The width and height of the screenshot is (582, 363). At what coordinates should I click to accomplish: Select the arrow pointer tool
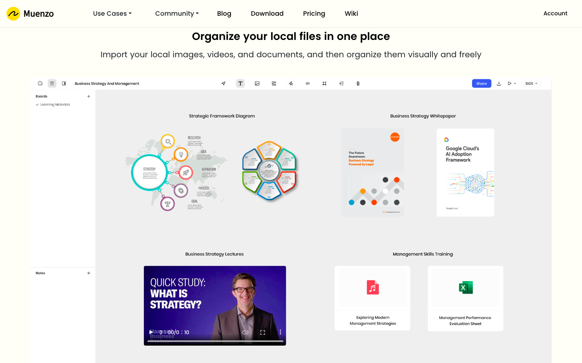(x=224, y=83)
